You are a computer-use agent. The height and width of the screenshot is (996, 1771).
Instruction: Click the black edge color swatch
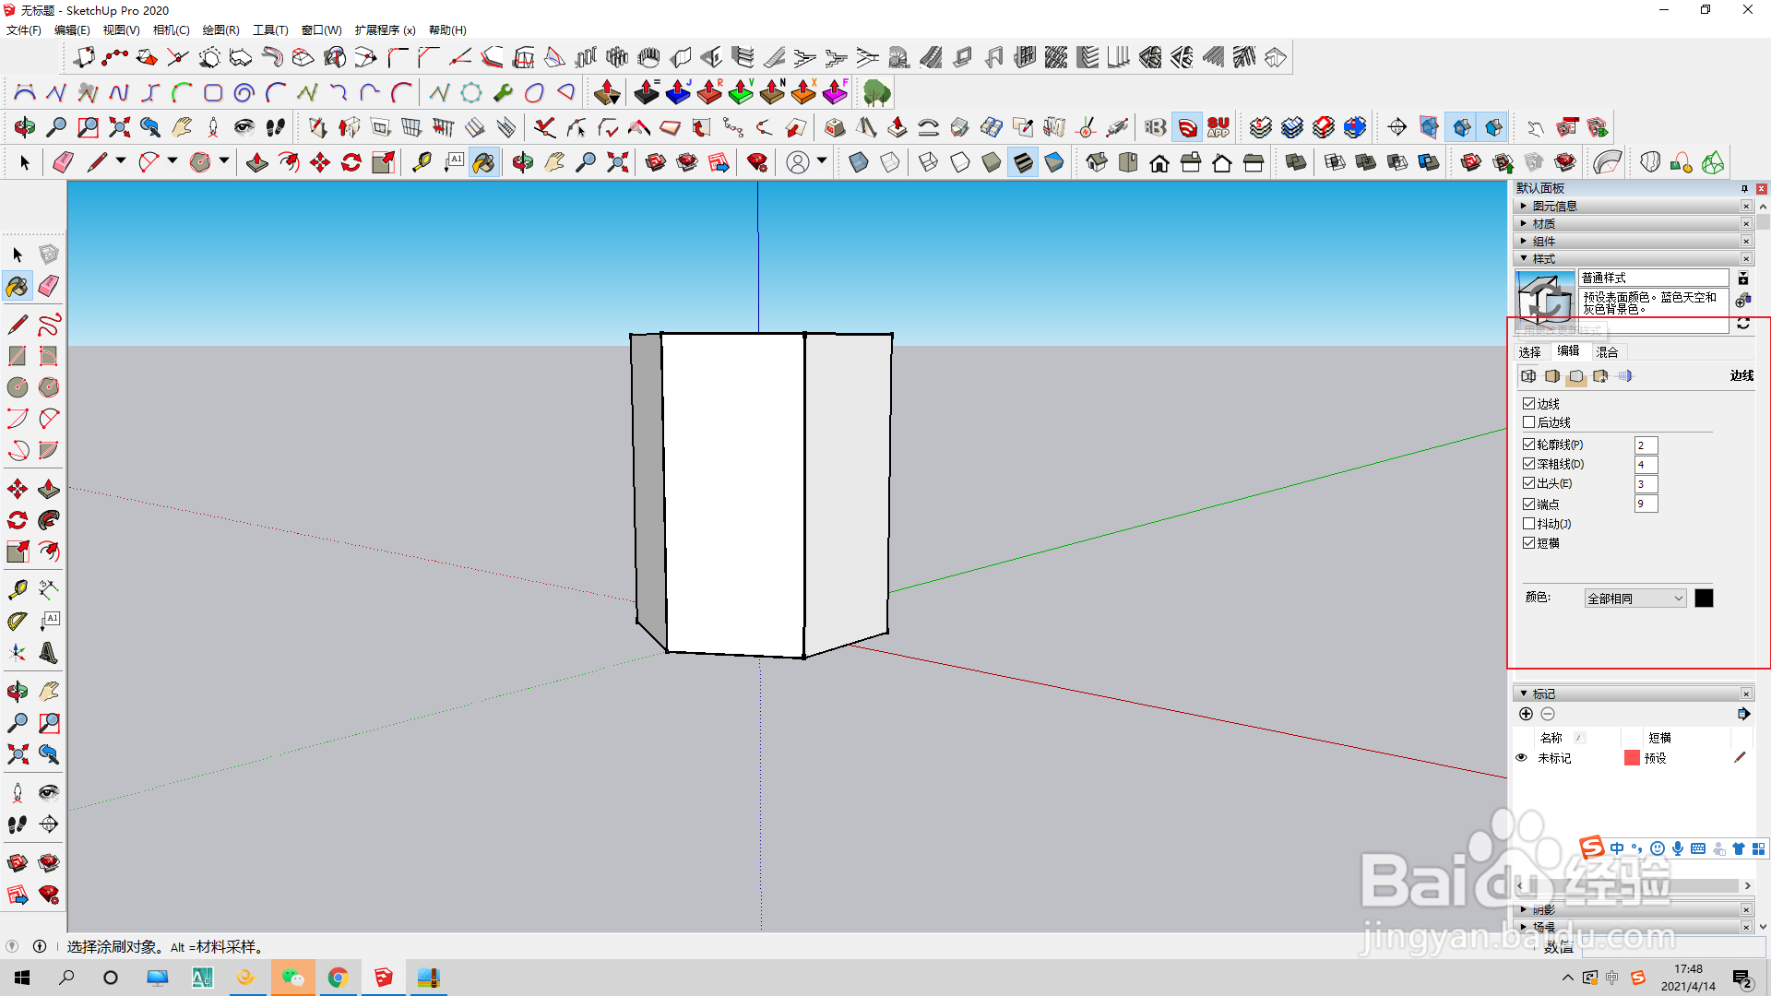point(1704,599)
